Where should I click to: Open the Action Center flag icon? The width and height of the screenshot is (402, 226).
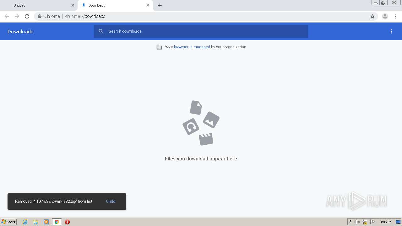(x=372, y=222)
